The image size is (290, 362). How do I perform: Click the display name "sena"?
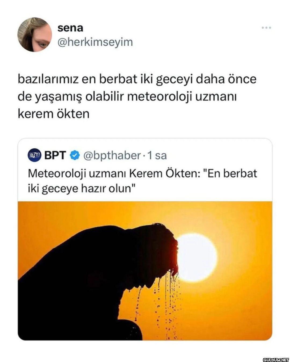70,28
